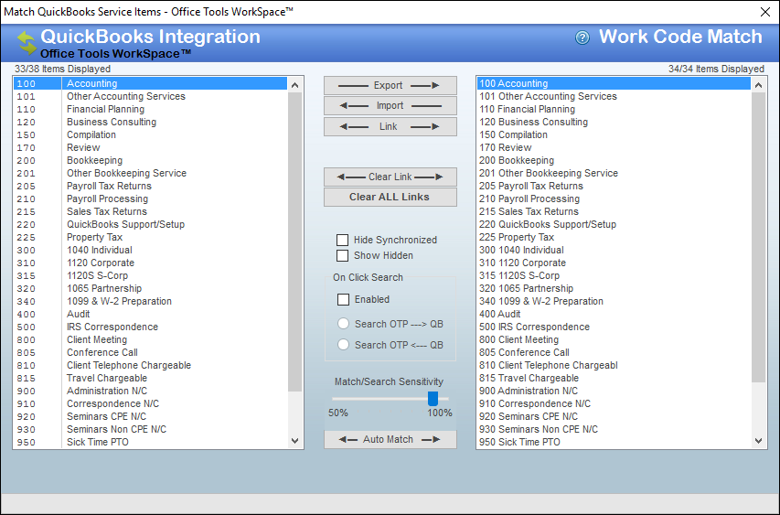The width and height of the screenshot is (780, 515).
Task: Select 220 QuickBooks Support/Setup in right list
Action: 614,225
